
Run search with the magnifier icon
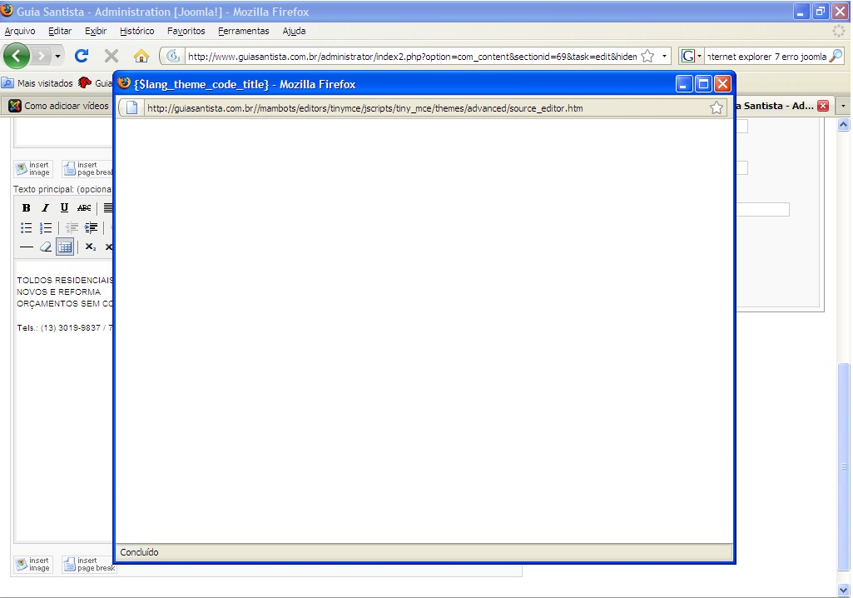[836, 56]
